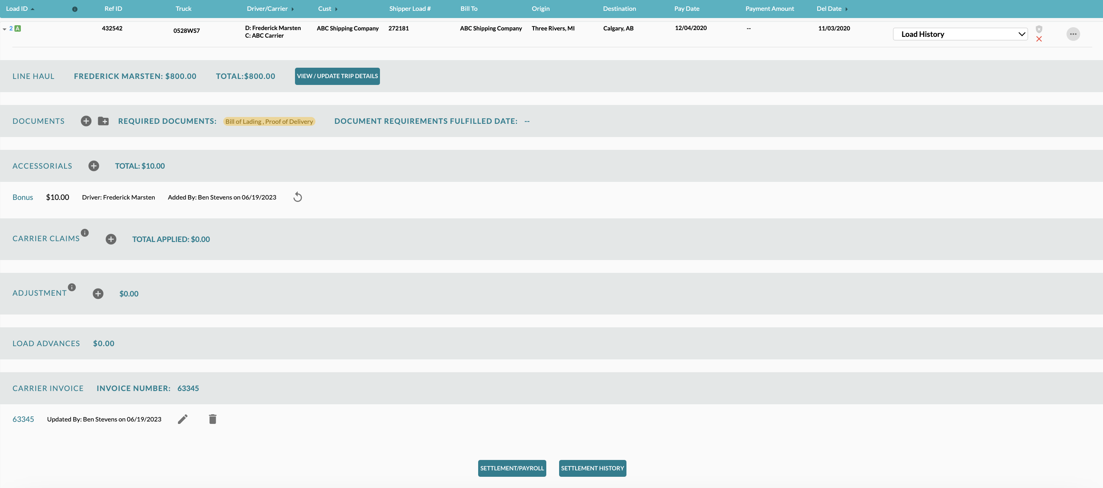Image resolution: width=1103 pixels, height=488 pixels.
Task: Click the Bill To column header
Action: pos(469,8)
